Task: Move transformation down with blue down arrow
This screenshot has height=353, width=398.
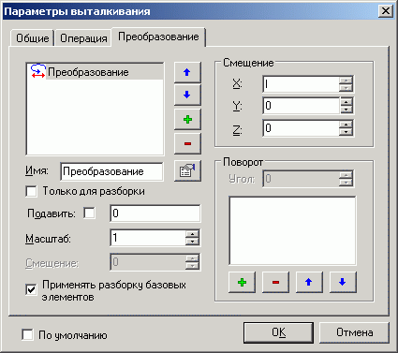Action: tap(187, 95)
